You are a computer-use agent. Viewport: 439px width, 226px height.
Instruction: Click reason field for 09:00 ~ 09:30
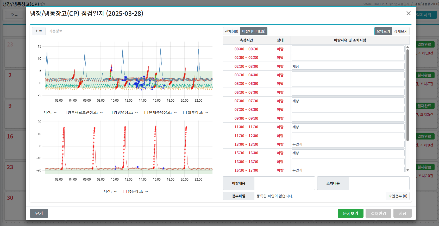348,118
